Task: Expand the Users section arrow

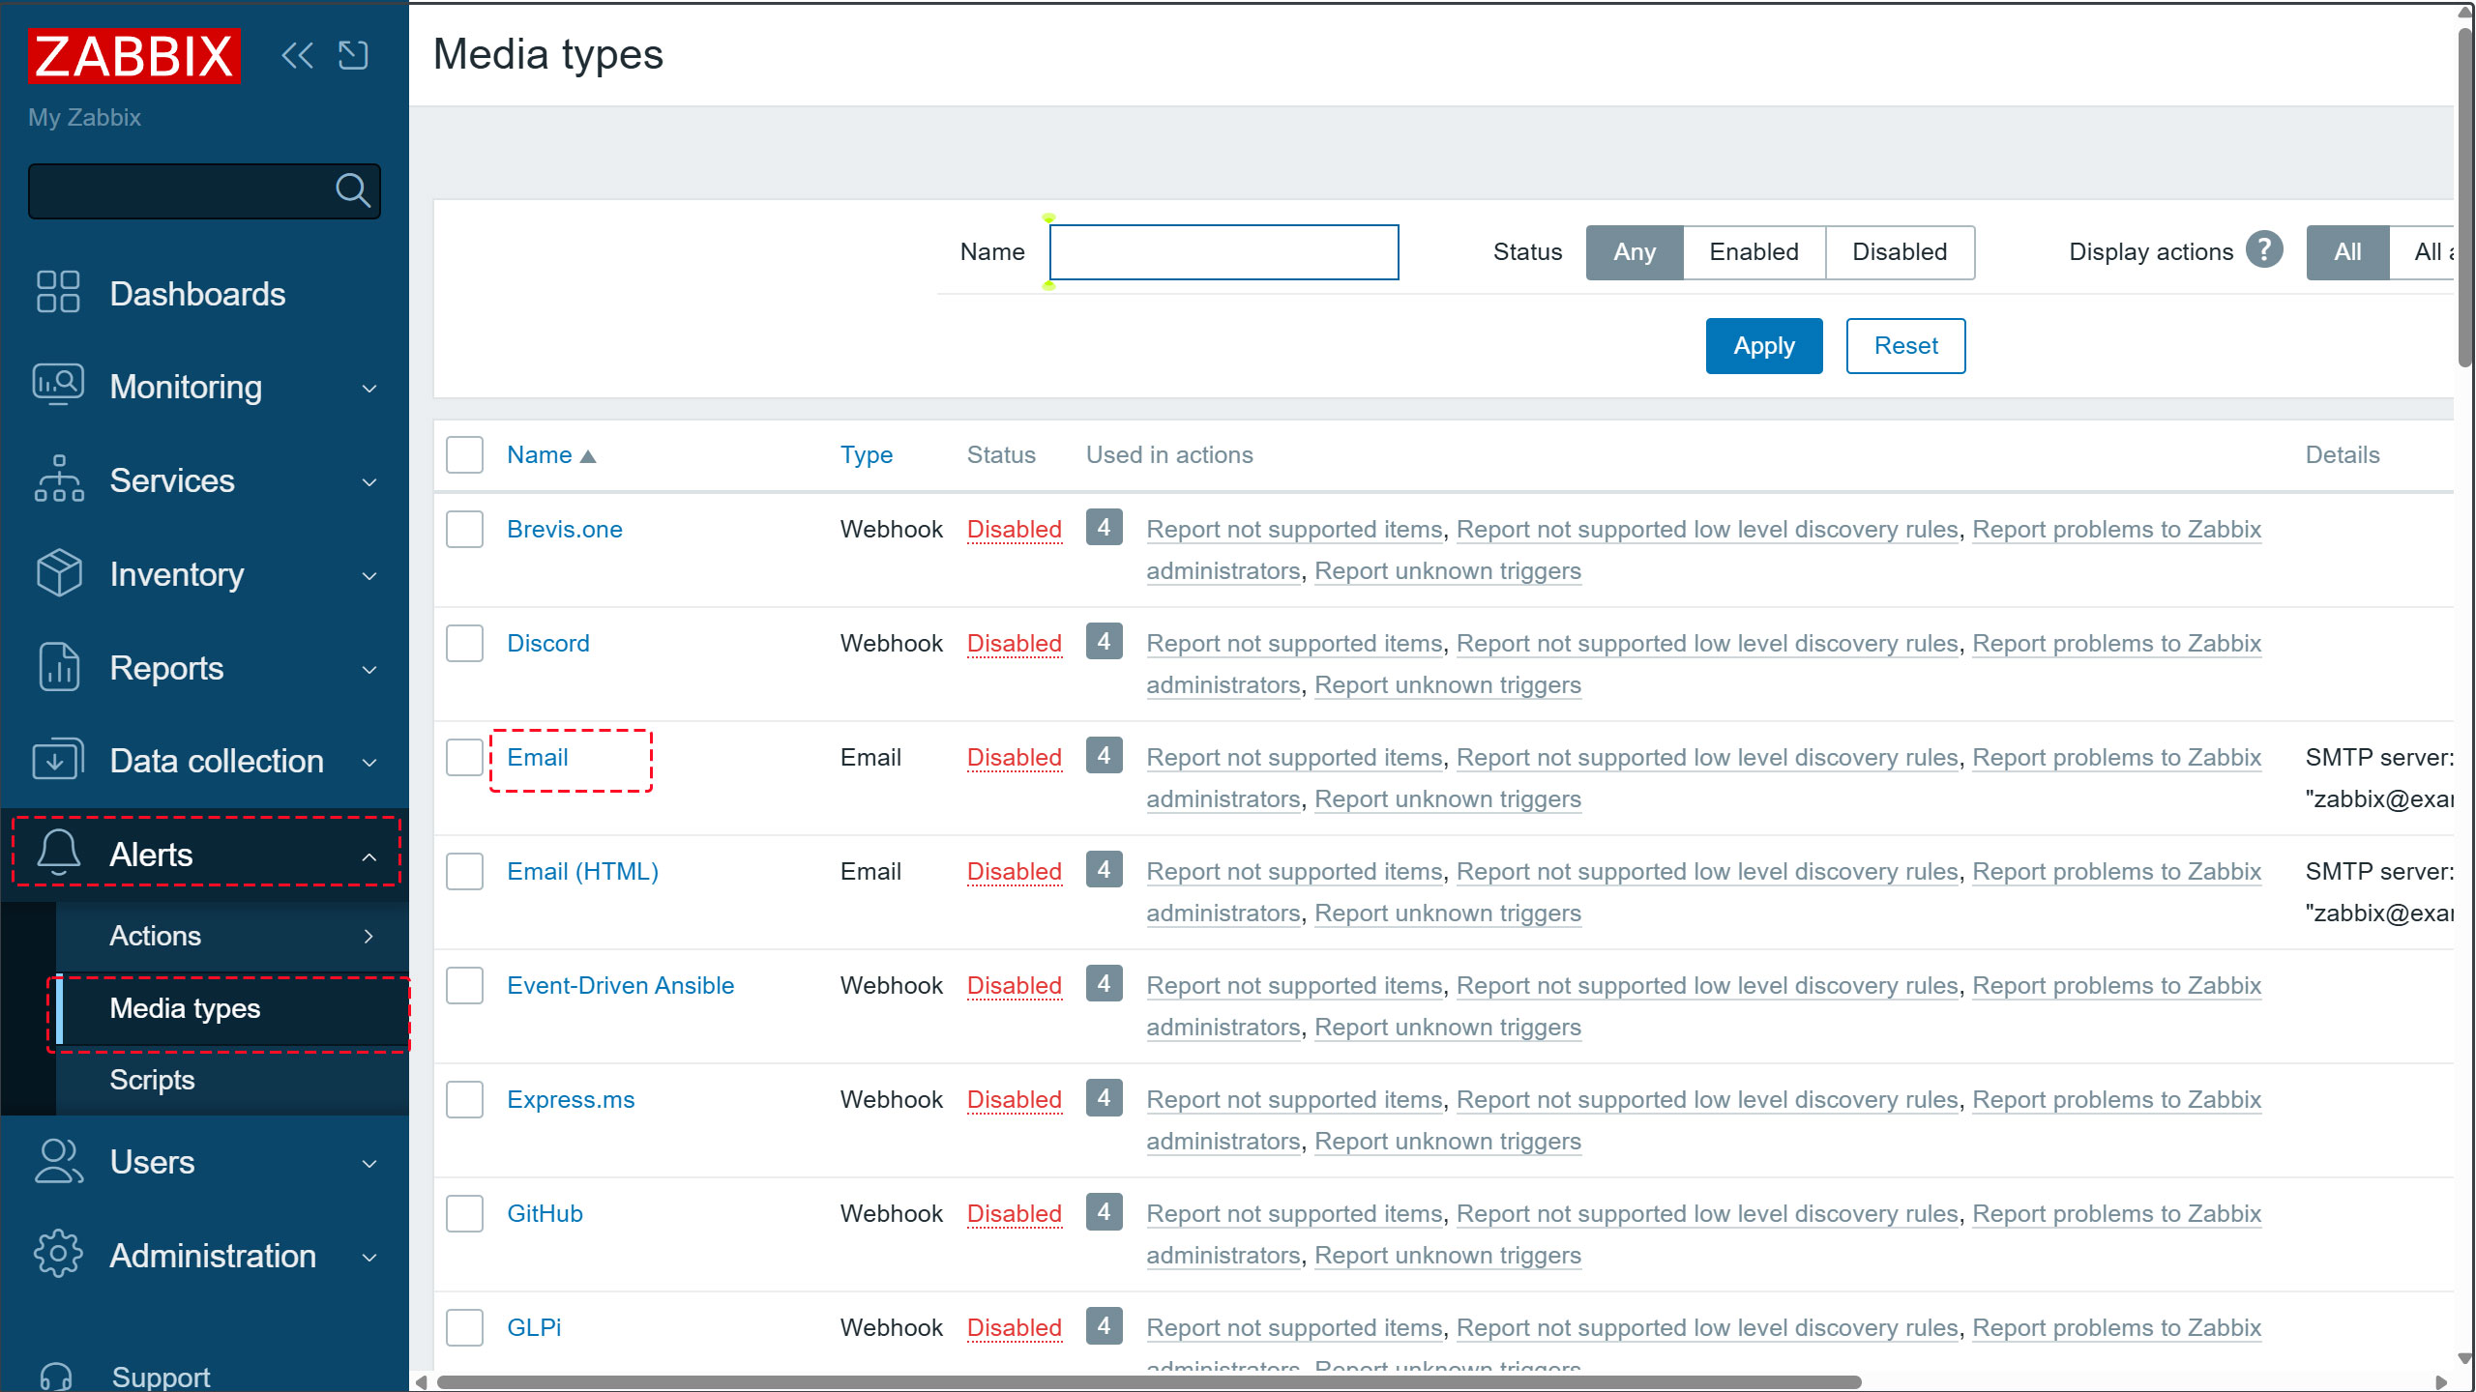Action: [368, 1163]
